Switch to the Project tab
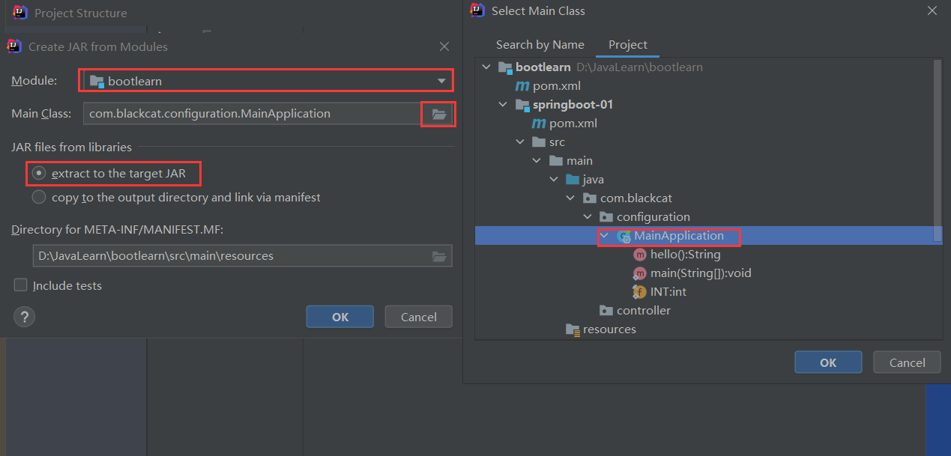951x456 pixels. [628, 45]
